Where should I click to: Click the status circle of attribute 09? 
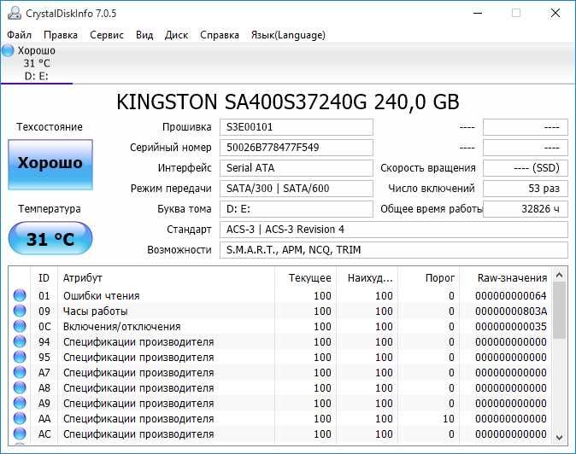[x=20, y=311]
